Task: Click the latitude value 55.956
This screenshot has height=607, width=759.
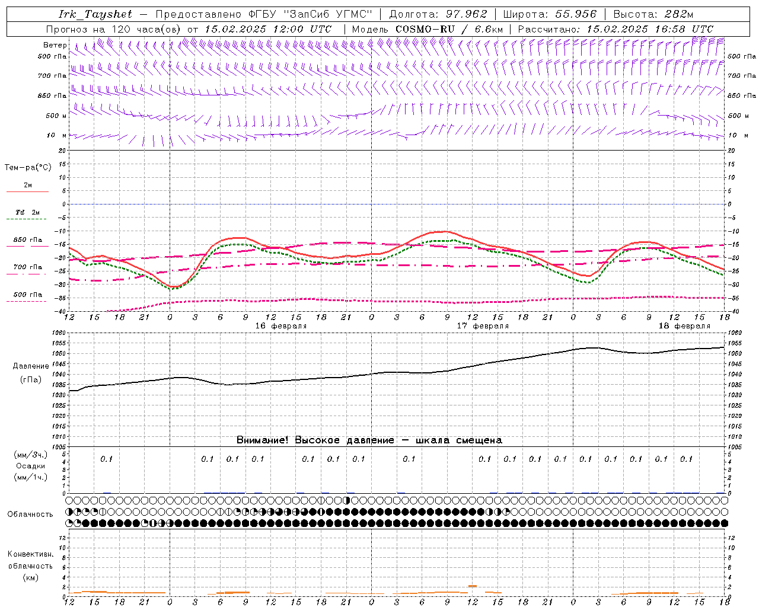Action: [x=576, y=14]
